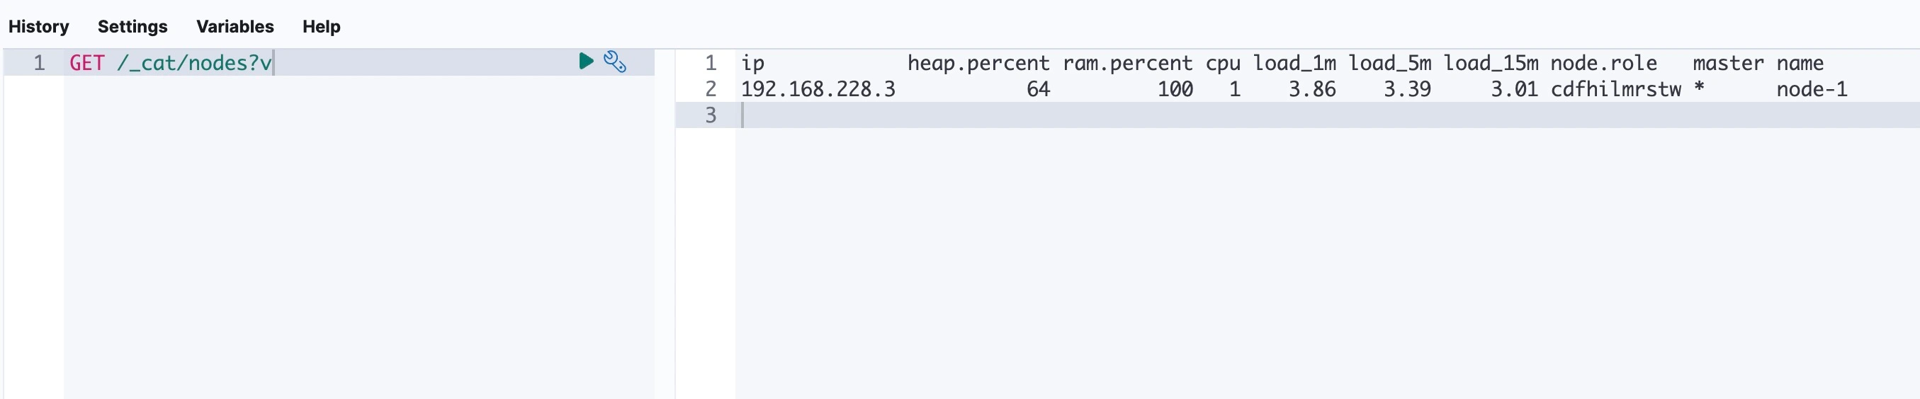The height and width of the screenshot is (399, 1920).
Task: Click the IP address 192.168.228.3 in response
Action: [x=818, y=89]
